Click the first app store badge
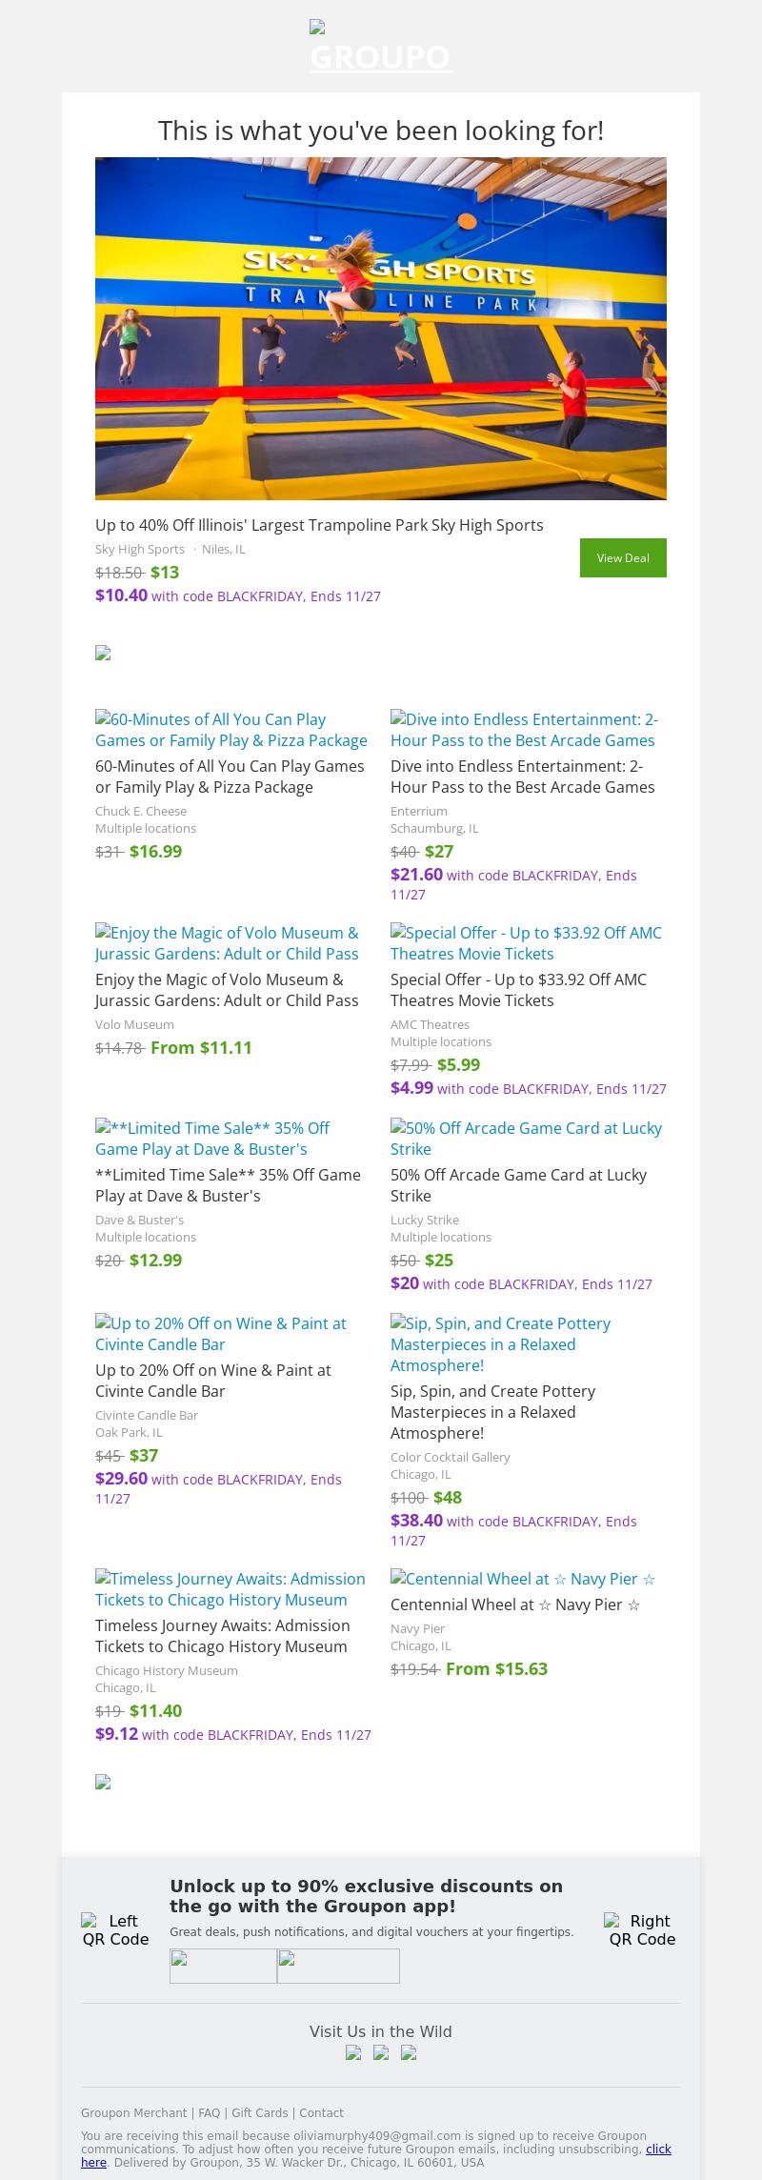The width and height of the screenshot is (762, 2180). [223, 1966]
